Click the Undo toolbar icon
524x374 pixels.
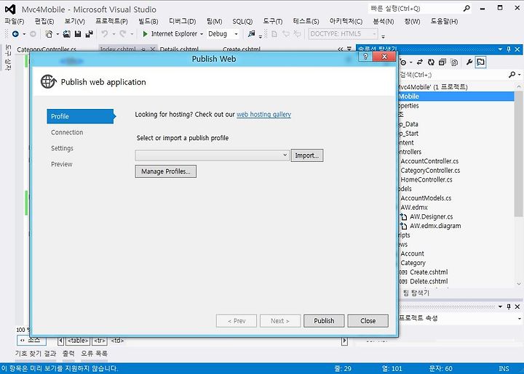105,33
